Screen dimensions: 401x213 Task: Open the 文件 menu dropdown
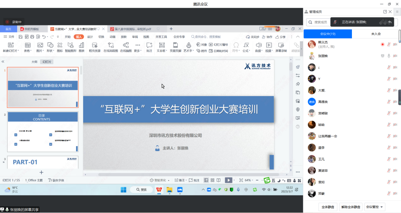coord(9,37)
